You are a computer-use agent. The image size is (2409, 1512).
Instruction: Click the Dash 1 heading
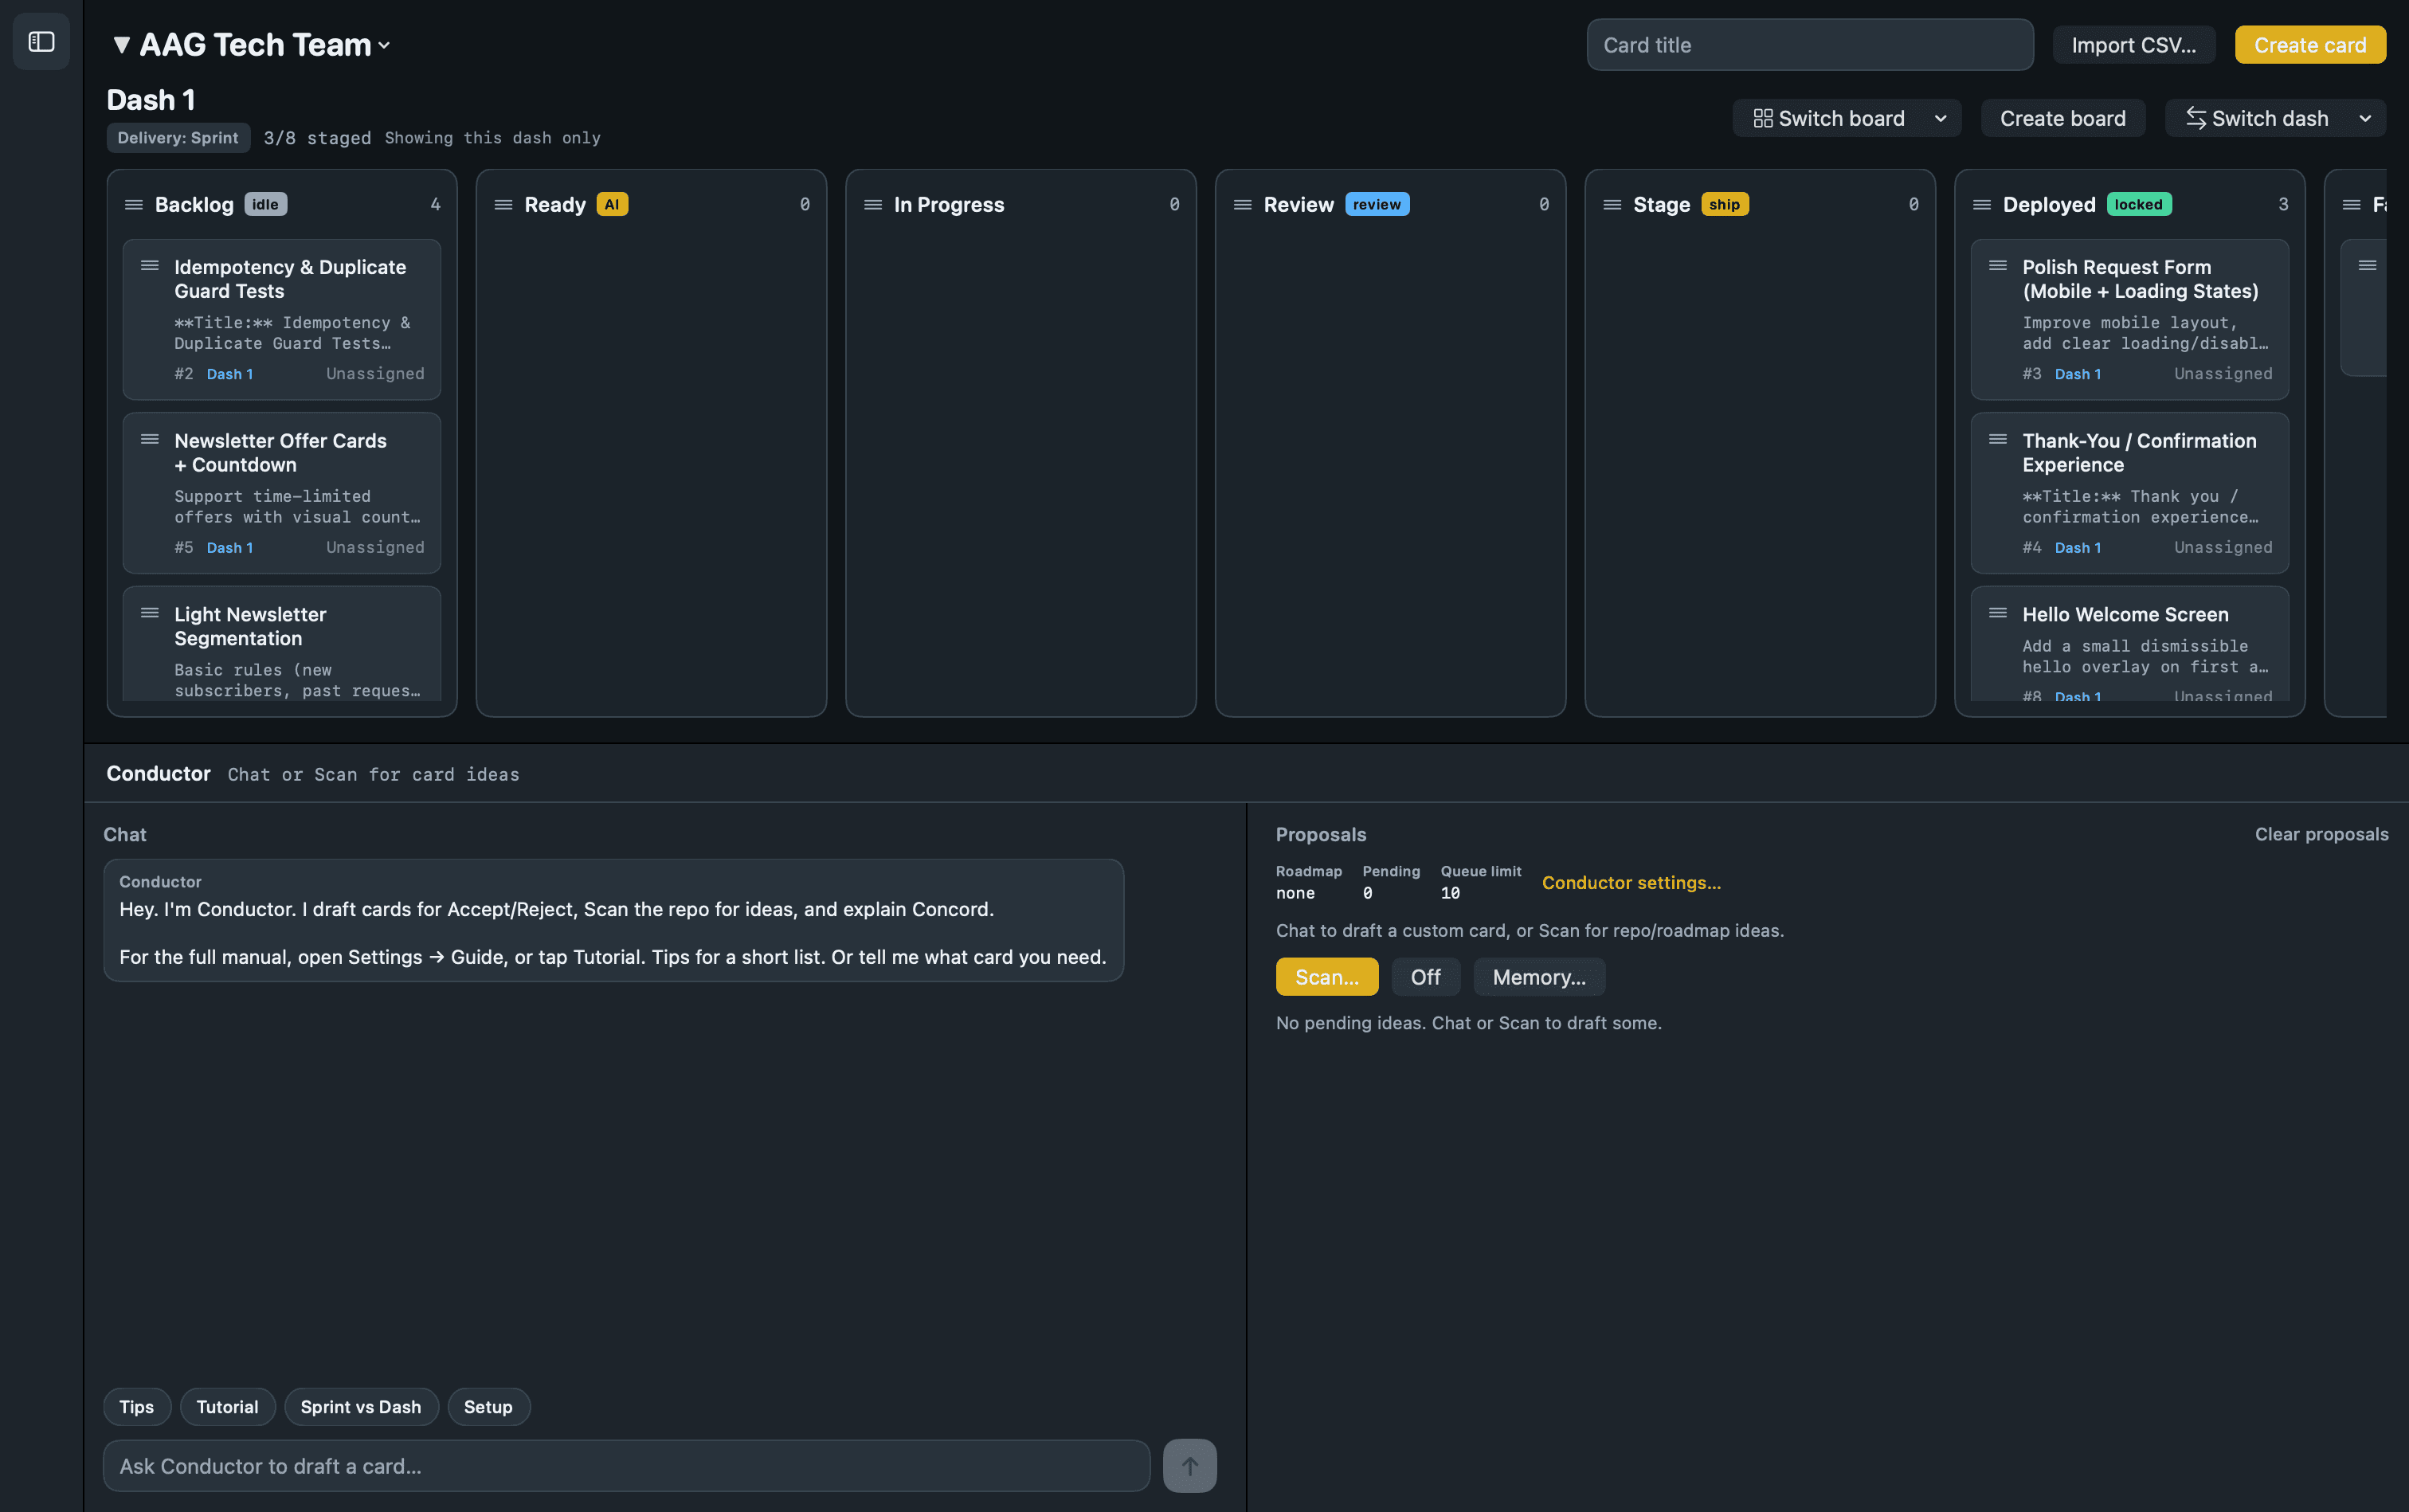151,100
